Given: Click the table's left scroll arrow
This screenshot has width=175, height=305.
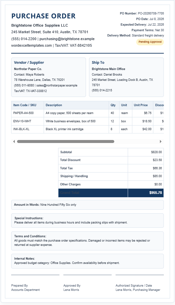Looking at the screenshot, I should [x=14, y=141].
